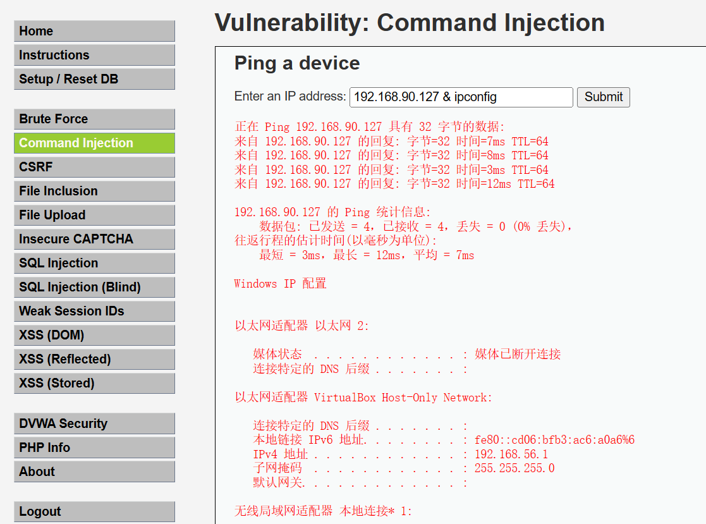706x524 pixels.
Task: Open the Home menu item
Action: pos(94,31)
